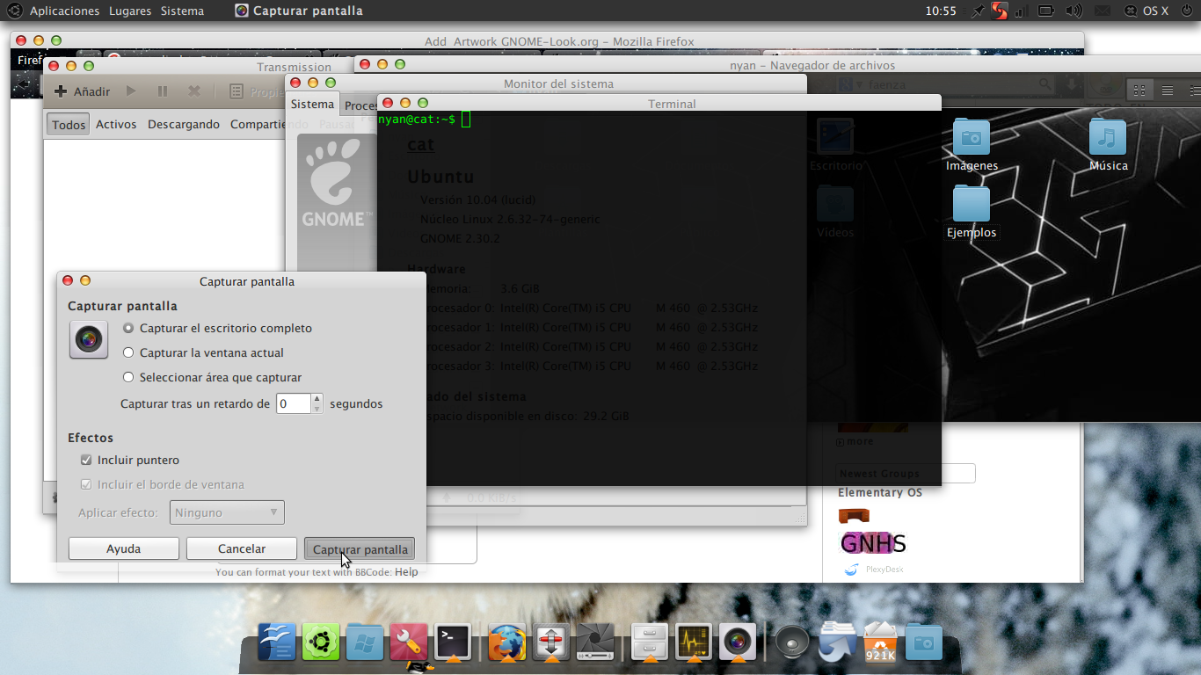Screen dimensions: 1201x675
Task: Click Elementary OS group heading
Action: [x=880, y=492]
